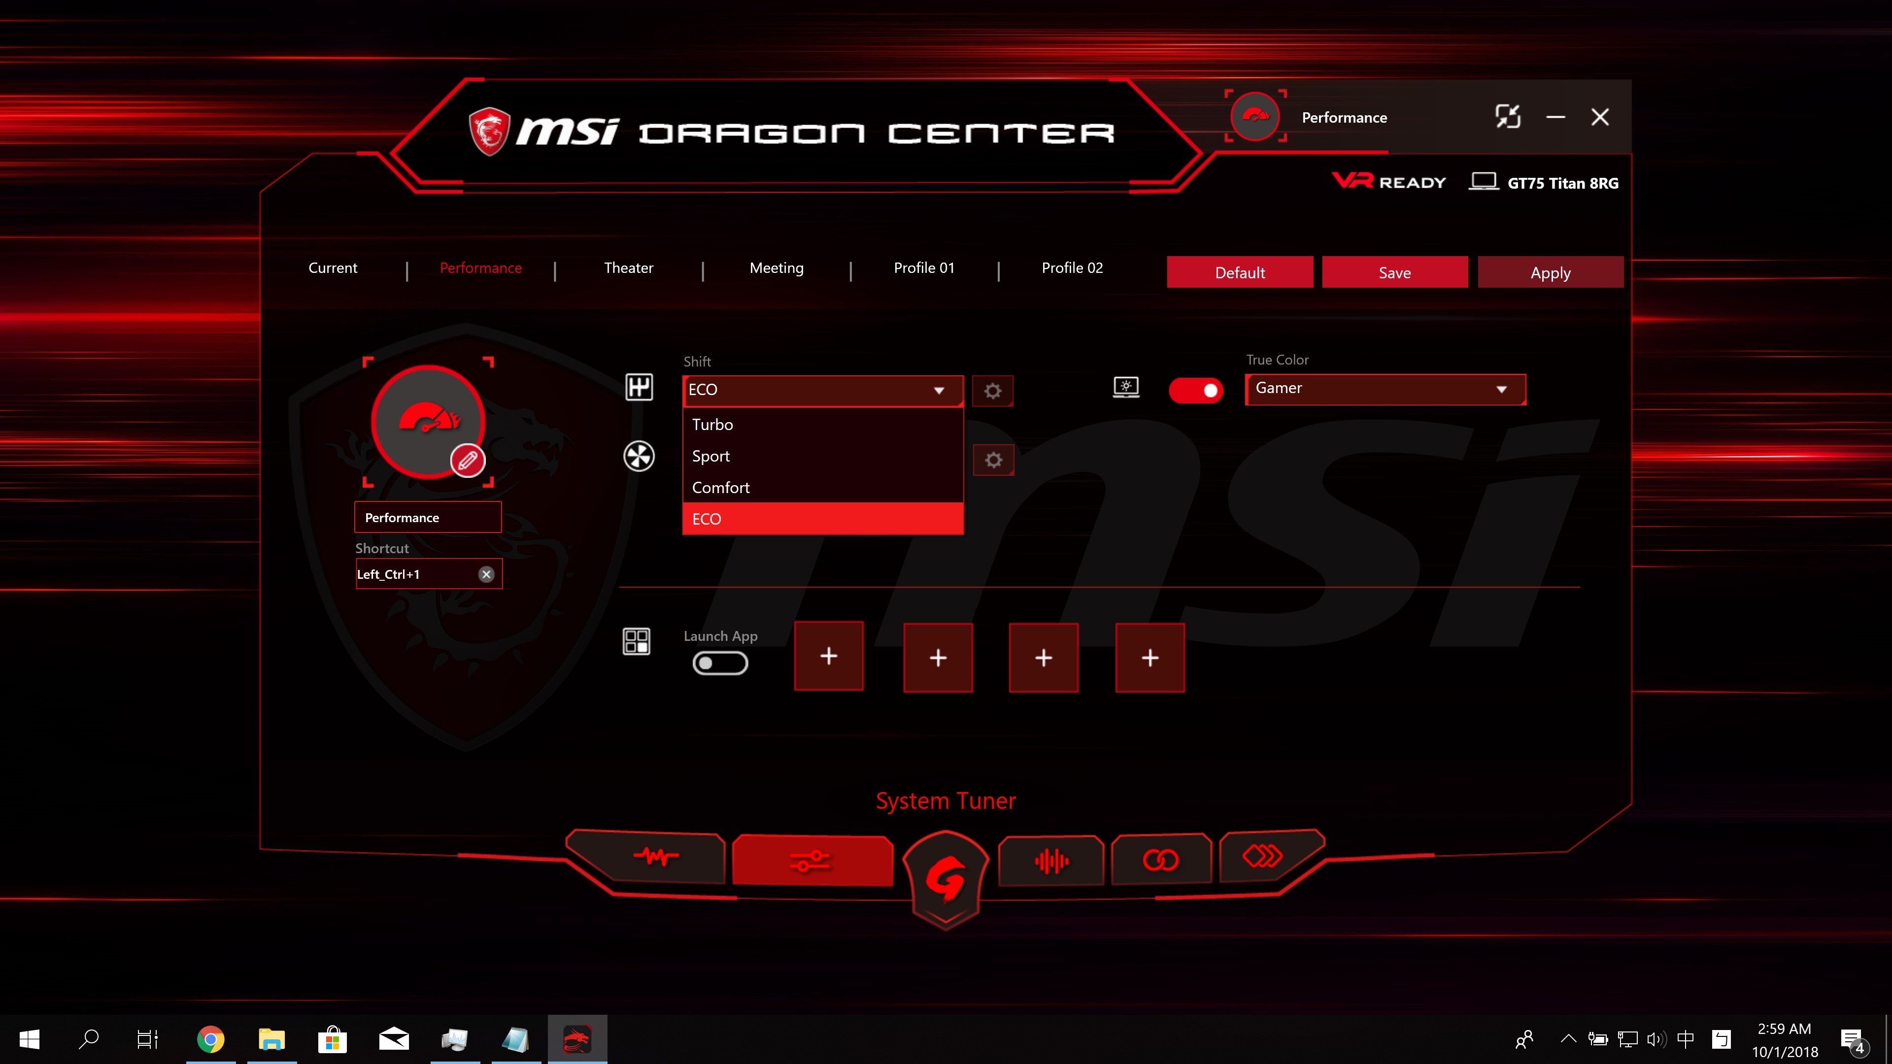
Task: Open the Profile 01 tab
Action: point(924,268)
